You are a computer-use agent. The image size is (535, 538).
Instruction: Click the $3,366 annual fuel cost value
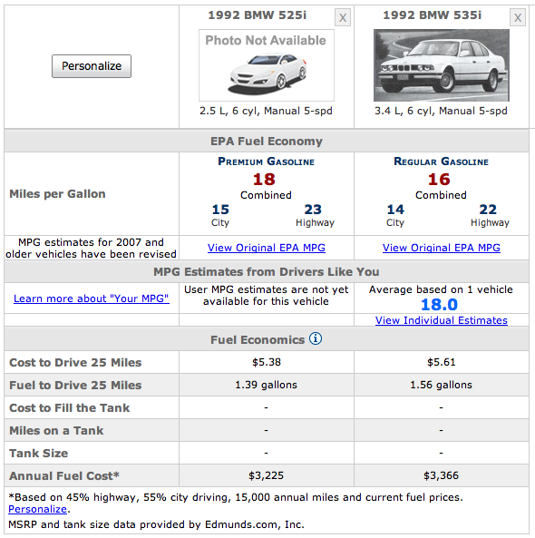tap(441, 475)
